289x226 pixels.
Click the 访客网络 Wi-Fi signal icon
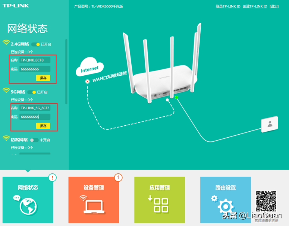pos(6,138)
